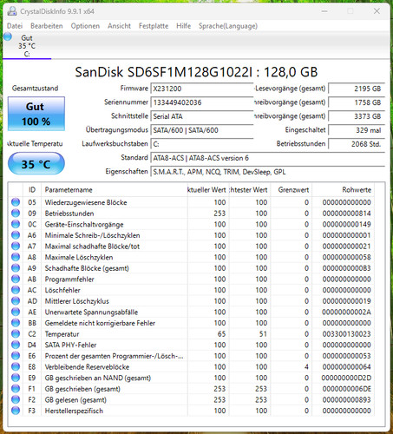Click the Parametername column header

tap(115, 190)
